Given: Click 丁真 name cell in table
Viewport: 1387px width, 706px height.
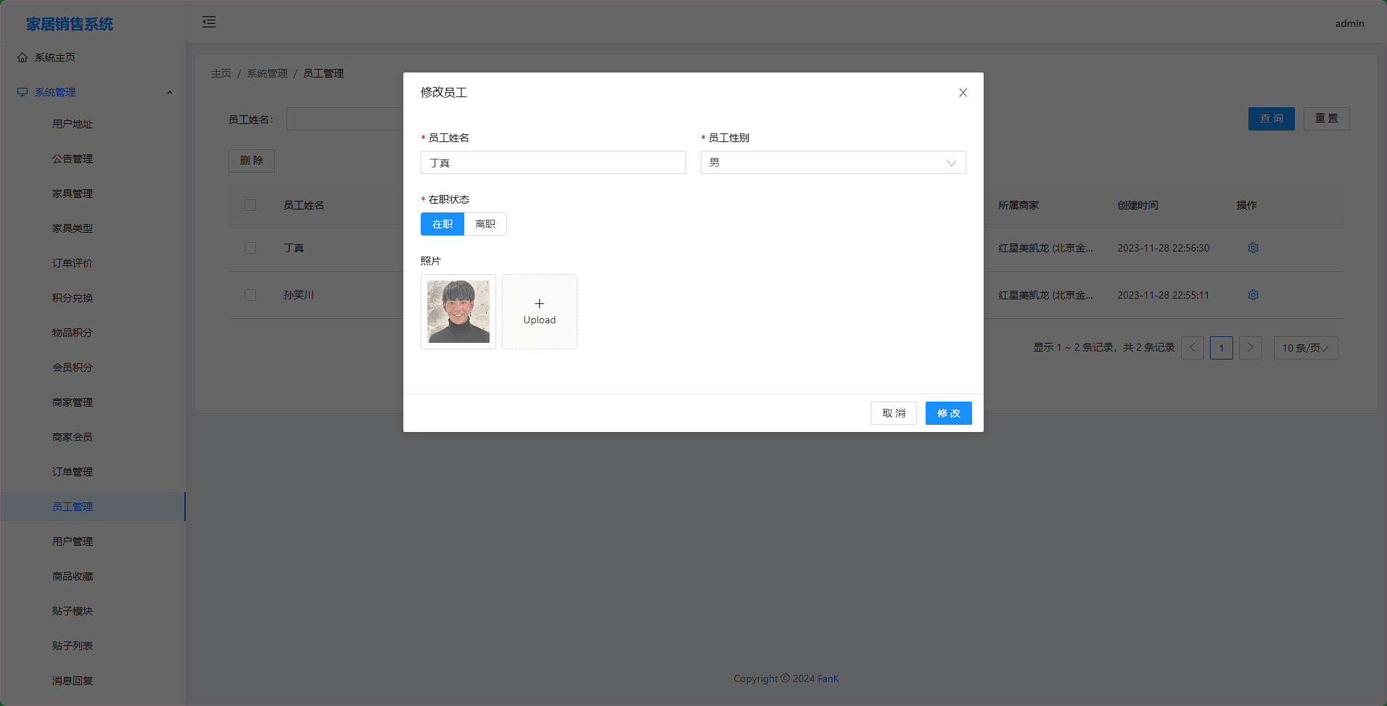Looking at the screenshot, I should coord(294,248).
